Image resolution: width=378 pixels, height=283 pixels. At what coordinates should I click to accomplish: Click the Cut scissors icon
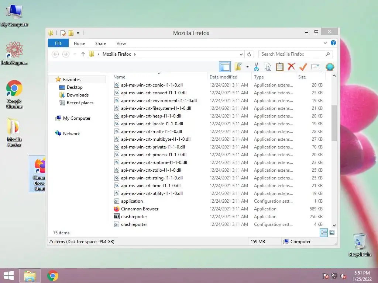pos(256,67)
